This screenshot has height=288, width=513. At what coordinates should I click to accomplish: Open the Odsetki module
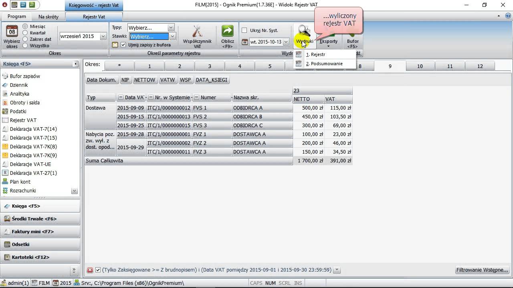pyautogui.click(x=40, y=244)
